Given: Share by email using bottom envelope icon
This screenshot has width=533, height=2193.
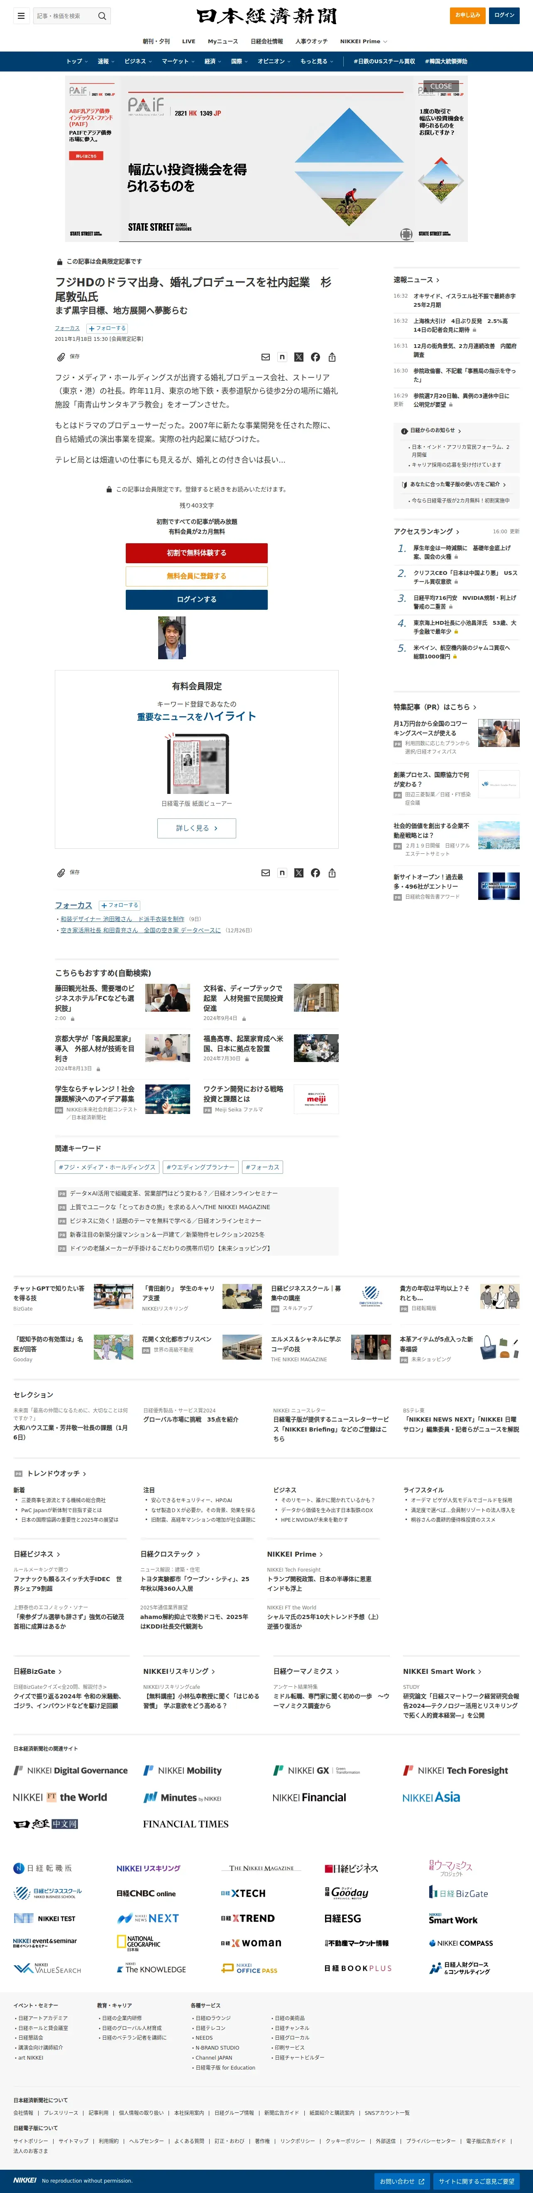Looking at the screenshot, I should pyautogui.click(x=265, y=873).
